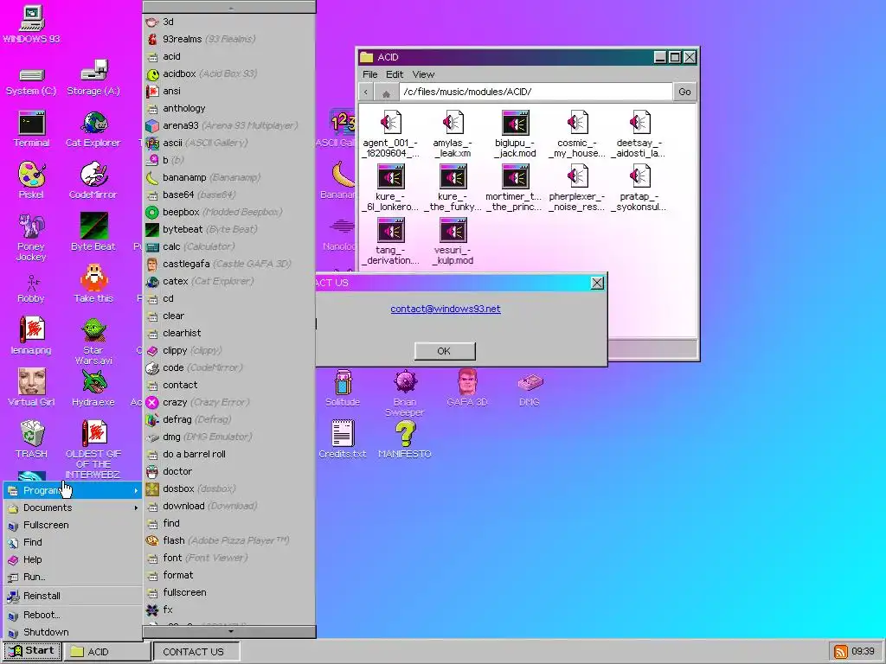Open the View menu in ACID window
Viewport: 886px width, 664px height.
[x=423, y=74]
